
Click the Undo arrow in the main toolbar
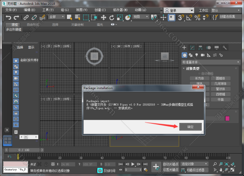tap(8, 18)
